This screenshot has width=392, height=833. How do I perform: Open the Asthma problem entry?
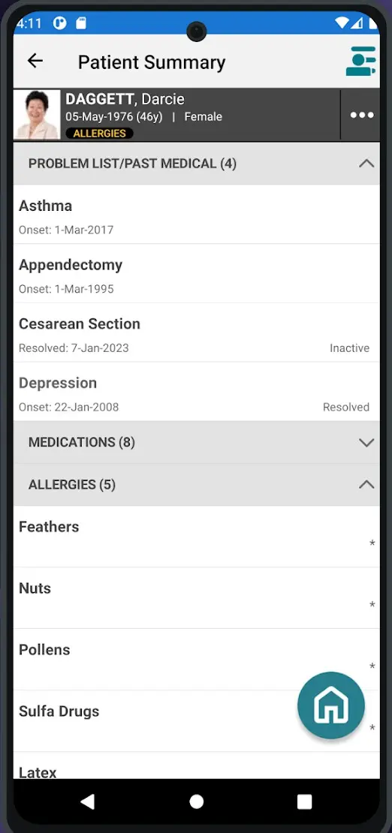(196, 214)
